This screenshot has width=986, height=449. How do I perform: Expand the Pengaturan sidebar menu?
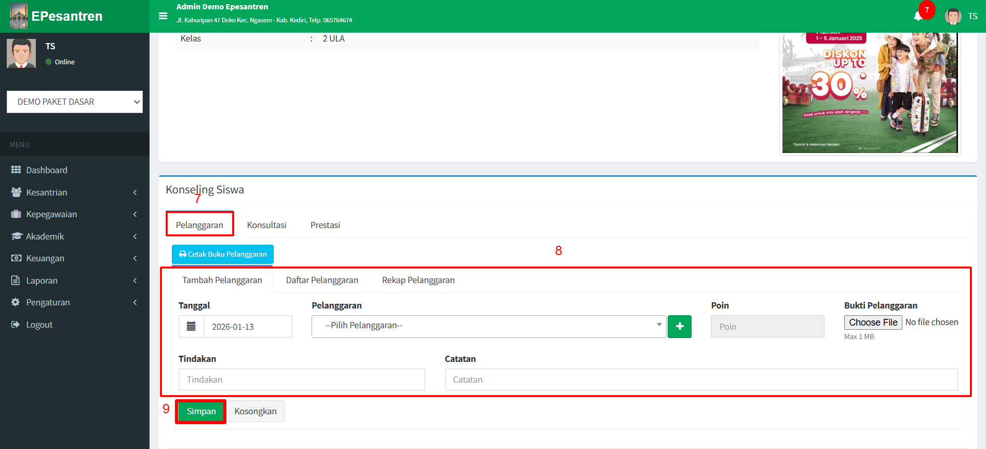[x=48, y=302]
